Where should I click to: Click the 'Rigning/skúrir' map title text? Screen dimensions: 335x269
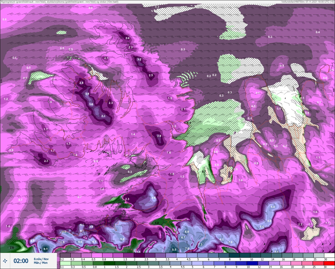pyautogui.click(x=10, y=2)
